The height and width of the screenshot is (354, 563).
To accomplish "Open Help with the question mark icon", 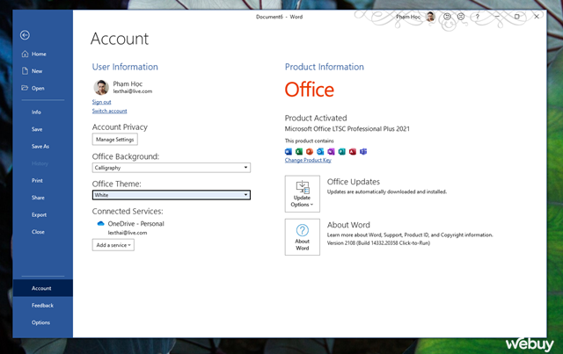I will [x=478, y=17].
